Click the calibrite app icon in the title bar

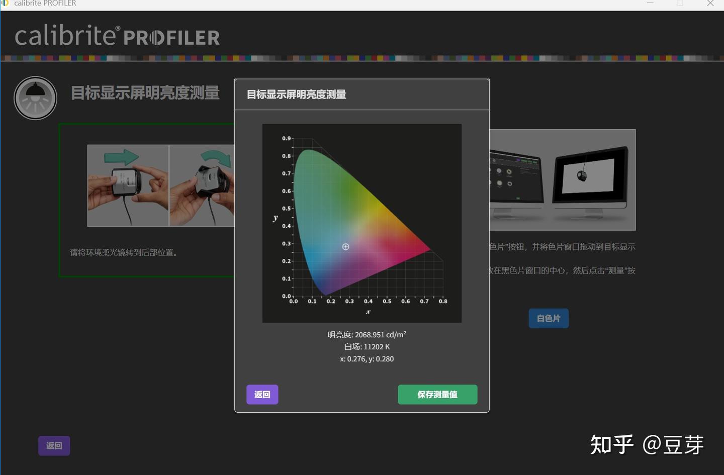pos(6,3)
